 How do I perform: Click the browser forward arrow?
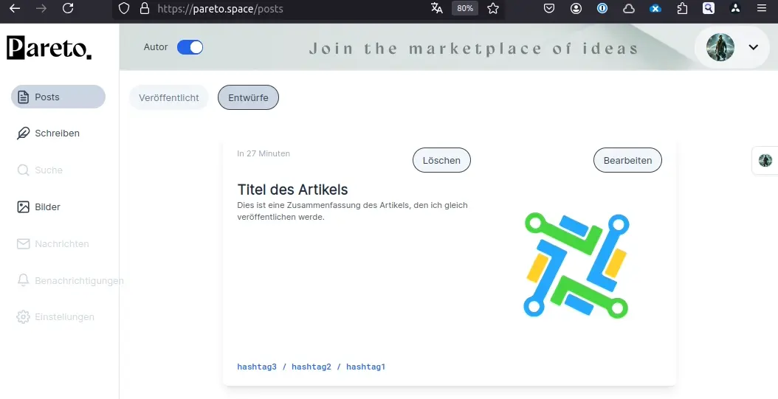click(x=41, y=8)
